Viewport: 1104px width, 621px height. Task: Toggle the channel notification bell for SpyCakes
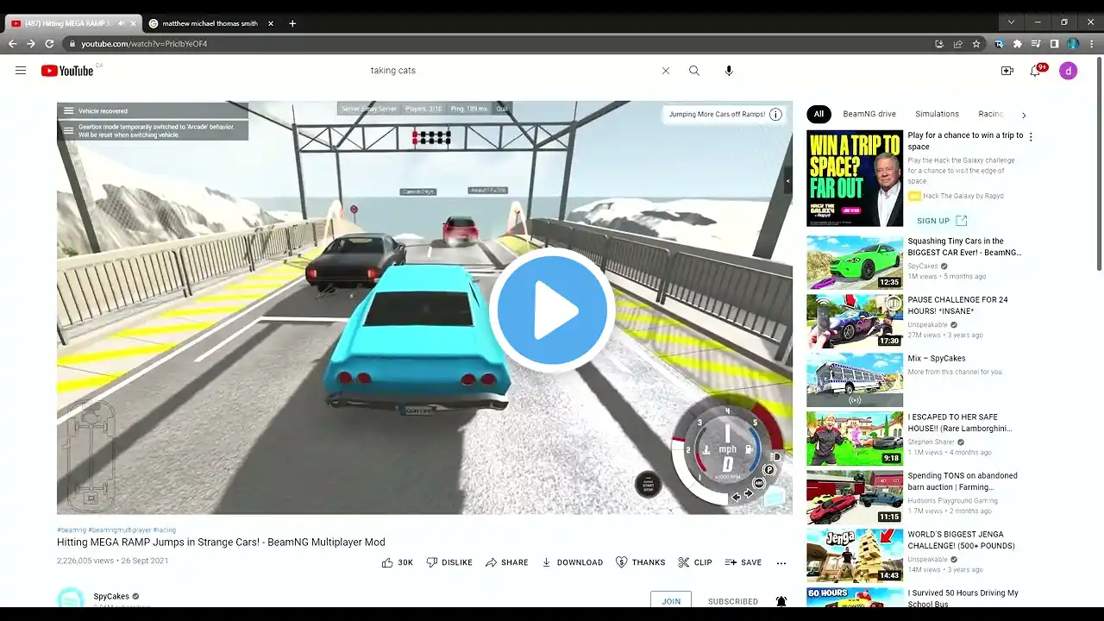pyautogui.click(x=781, y=601)
